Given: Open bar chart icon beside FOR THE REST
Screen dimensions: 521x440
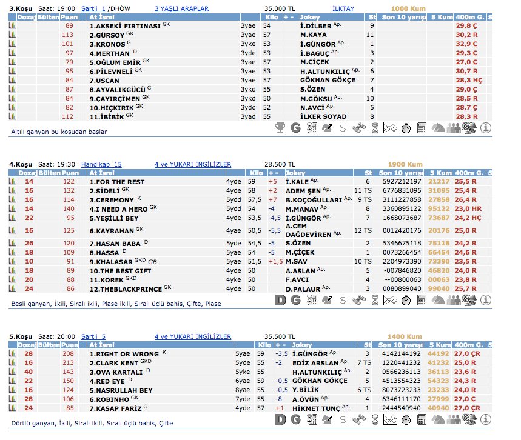Looking at the screenshot, I should [x=12, y=181].
